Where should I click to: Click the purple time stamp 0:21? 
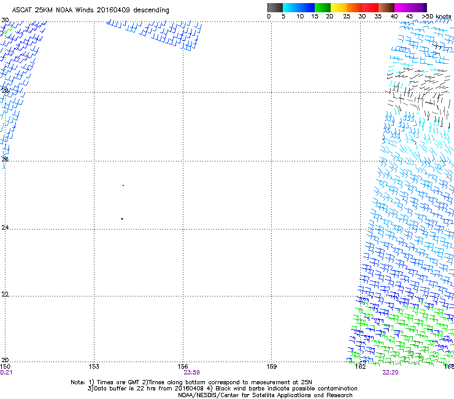click(x=6, y=373)
